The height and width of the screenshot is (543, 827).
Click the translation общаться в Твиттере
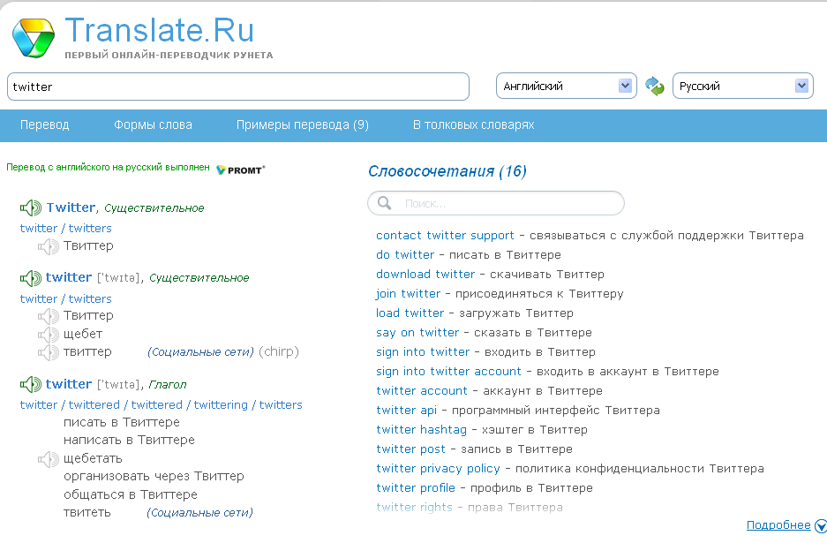pyautogui.click(x=131, y=495)
